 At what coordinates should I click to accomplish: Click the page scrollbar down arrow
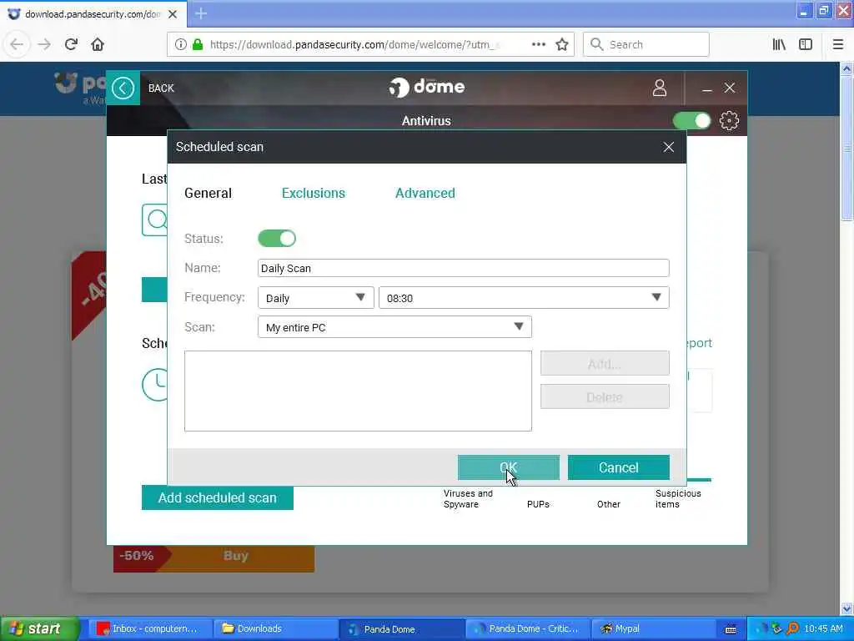tap(847, 608)
